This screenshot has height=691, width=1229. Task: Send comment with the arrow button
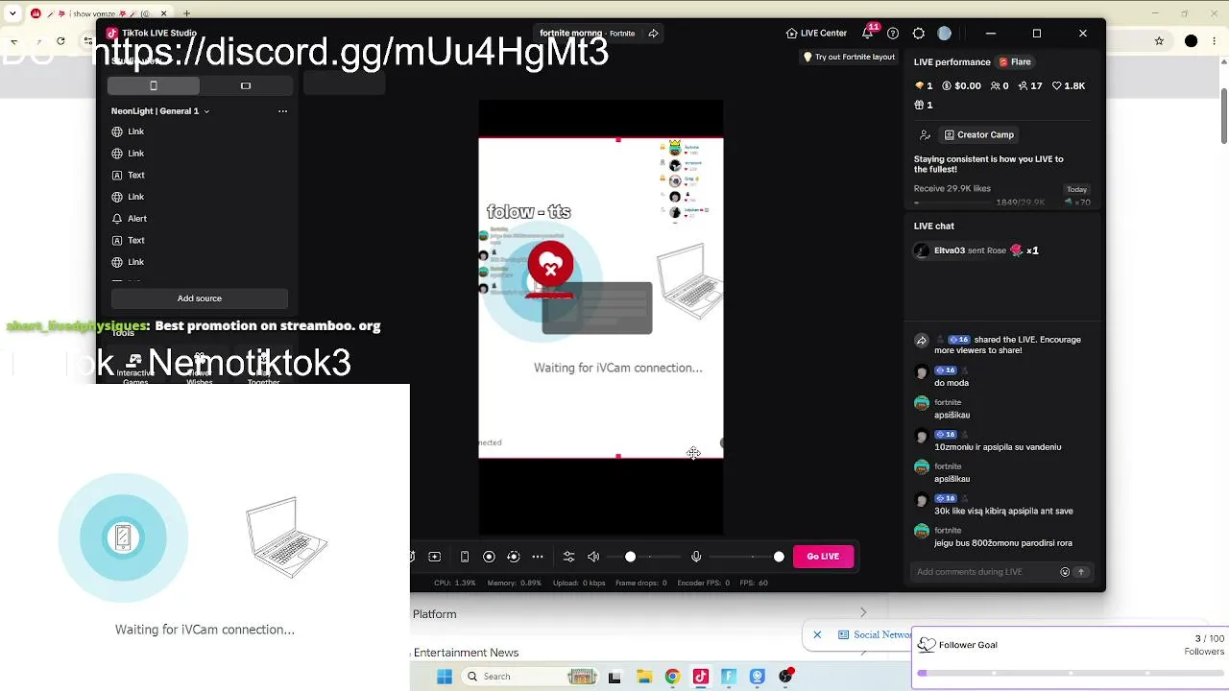coord(1081,572)
